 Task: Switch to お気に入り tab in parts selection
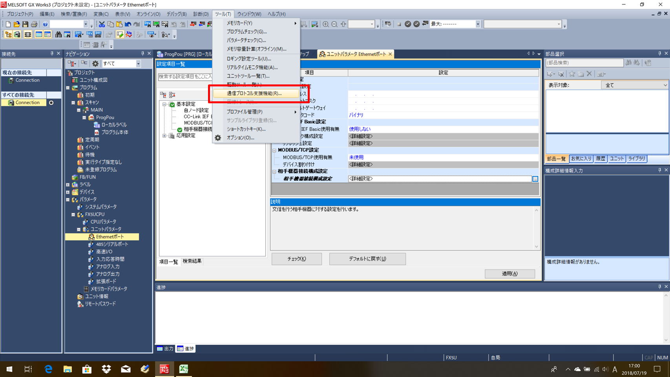581,159
